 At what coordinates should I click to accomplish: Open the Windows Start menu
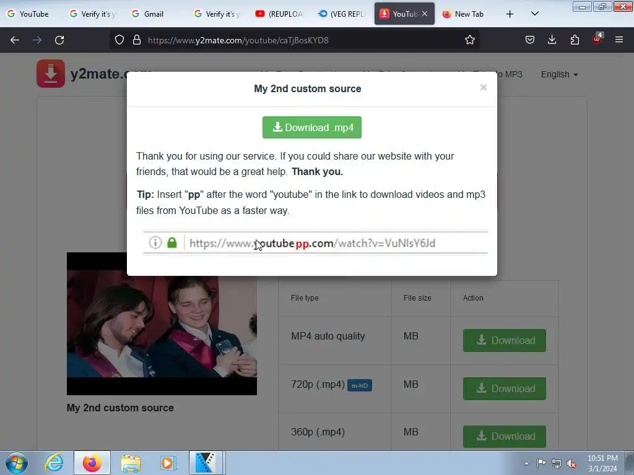pos(17,463)
